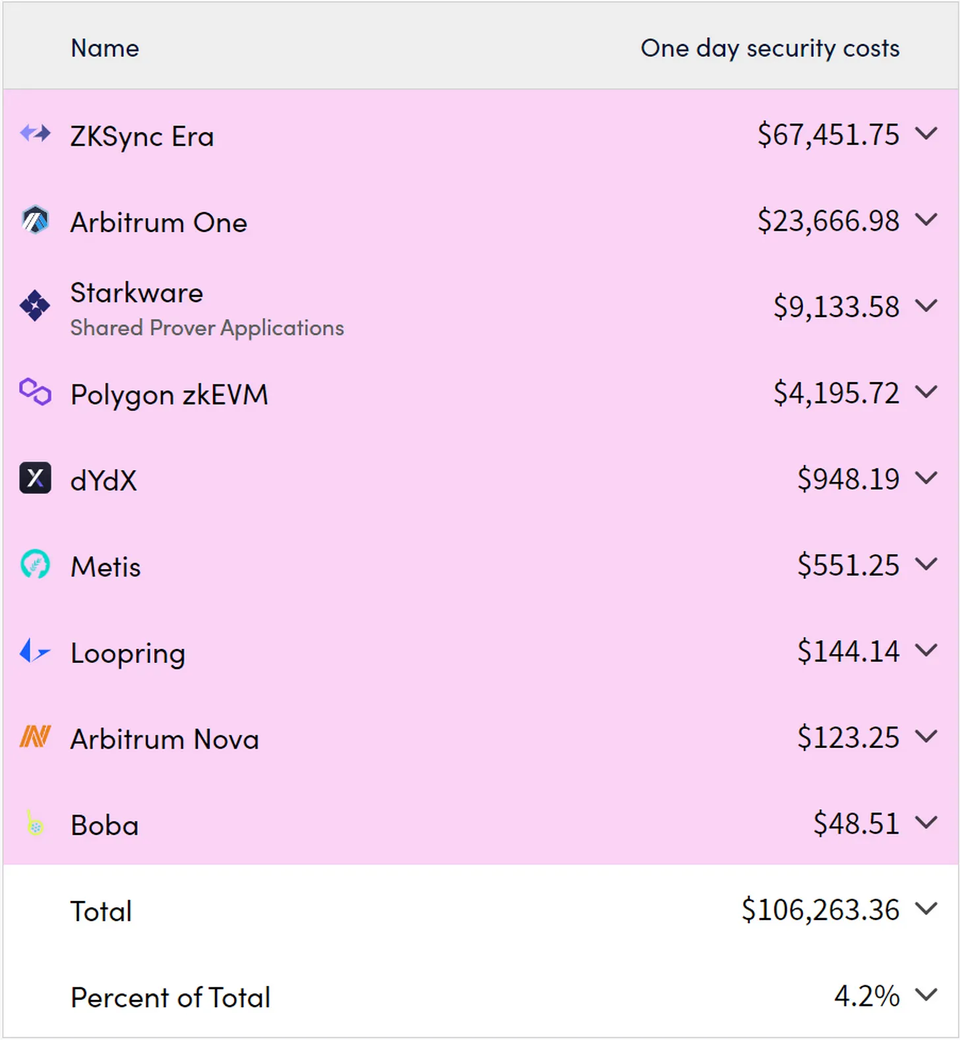This screenshot has width=960, height=1040.
Task: Expand the ZKSync Era row chevron
Action: (926, 134)
